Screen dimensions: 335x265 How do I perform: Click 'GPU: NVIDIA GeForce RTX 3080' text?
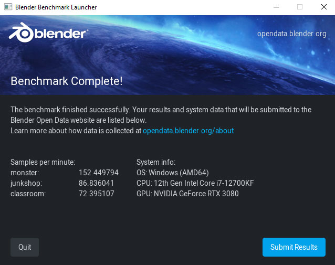pyautogui.click(x=187, y=194)
